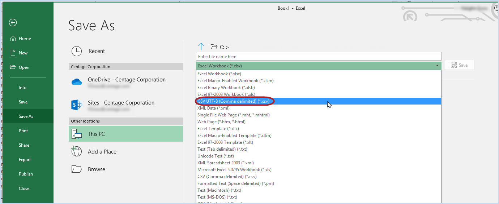Viewport: 499px width, 204px height.
Task: Select This PC location
Action: 126,134
